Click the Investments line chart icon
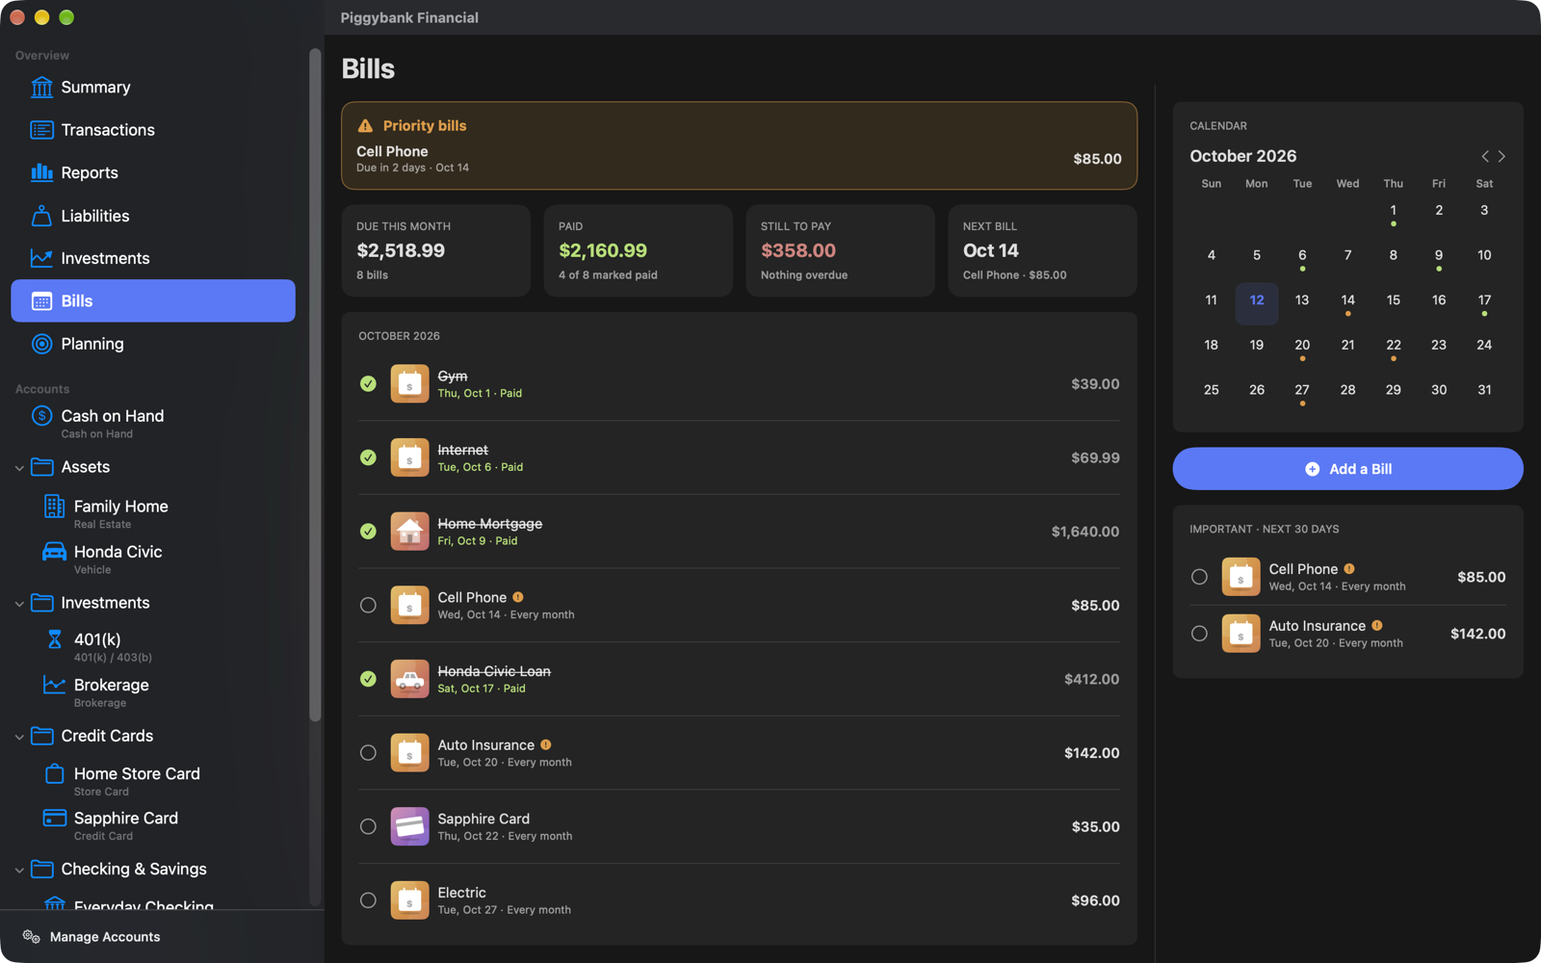This screenshot has height=963, width=1541. click(41, 258)
